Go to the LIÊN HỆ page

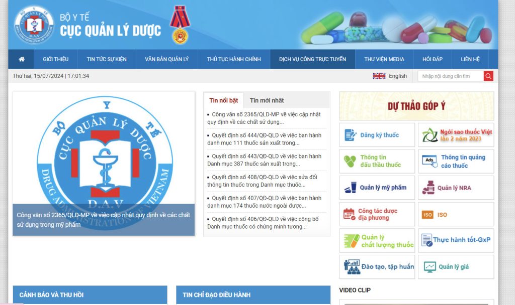point(470,59)
